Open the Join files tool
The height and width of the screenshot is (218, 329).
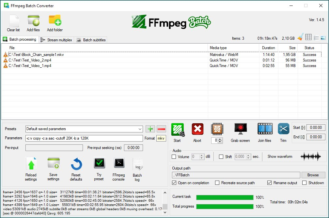pos(265,129)
